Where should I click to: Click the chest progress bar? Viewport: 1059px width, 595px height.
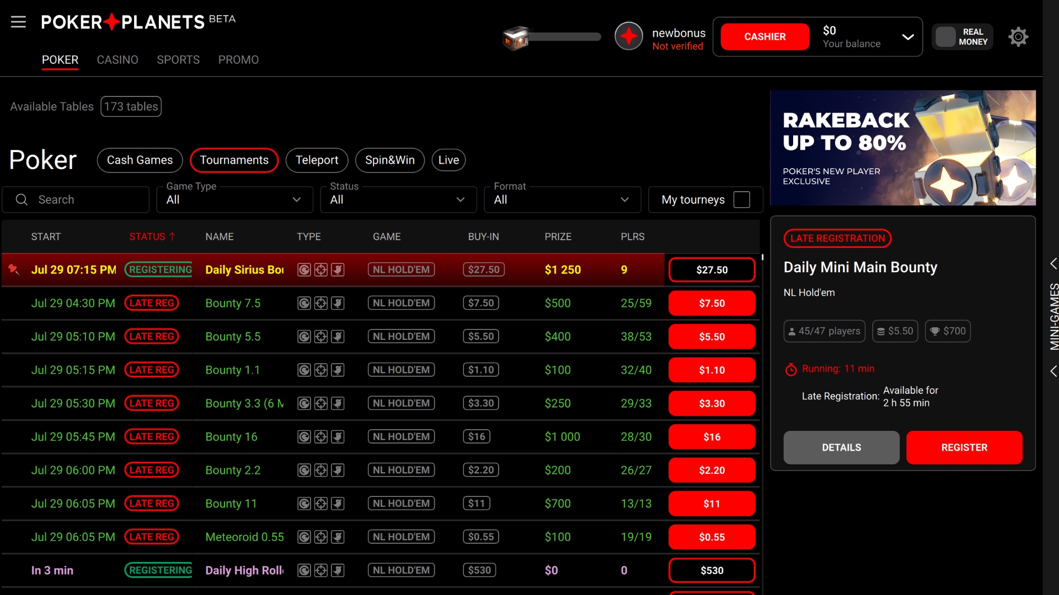coord(564,37)
